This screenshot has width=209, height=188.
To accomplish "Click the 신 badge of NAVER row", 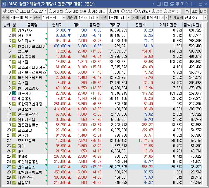I will (14, 156).
